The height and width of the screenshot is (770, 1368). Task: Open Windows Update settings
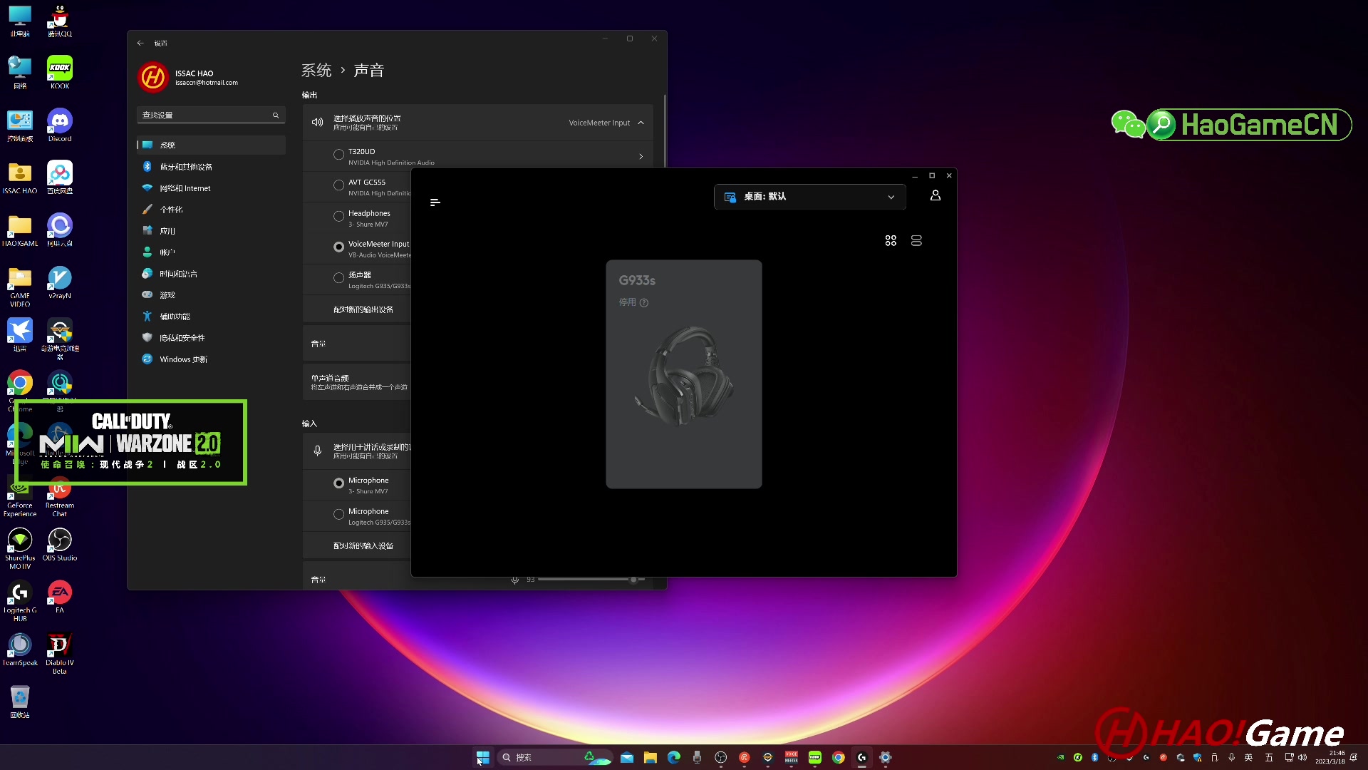tap(211, 359)
